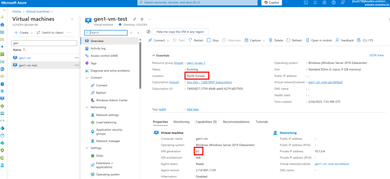Restart the virtual machine
Screen dimensions: 390x179
(x=196, y=40)
